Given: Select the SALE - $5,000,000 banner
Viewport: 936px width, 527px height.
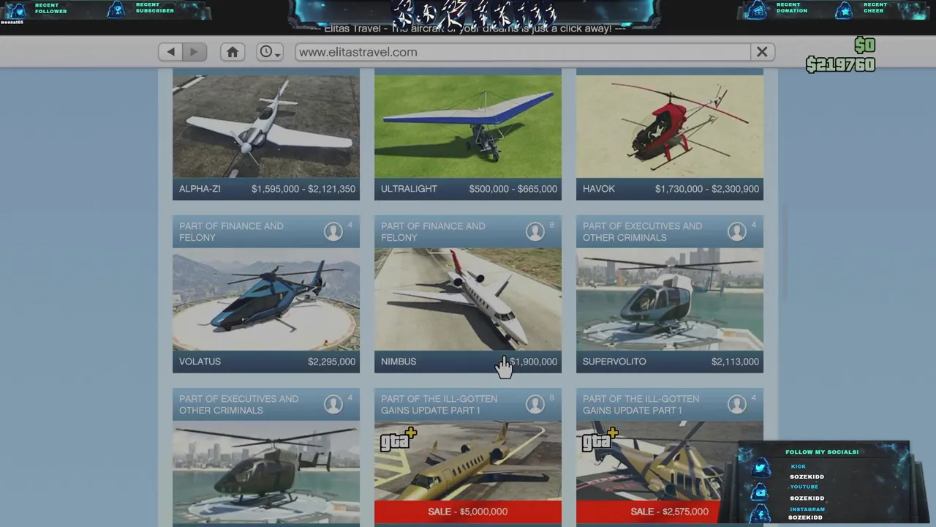Looking at the screenshot, I should tap(468, 512).
